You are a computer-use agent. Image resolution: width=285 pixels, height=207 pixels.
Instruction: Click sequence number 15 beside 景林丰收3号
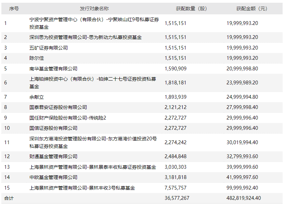tap(7, 188)
